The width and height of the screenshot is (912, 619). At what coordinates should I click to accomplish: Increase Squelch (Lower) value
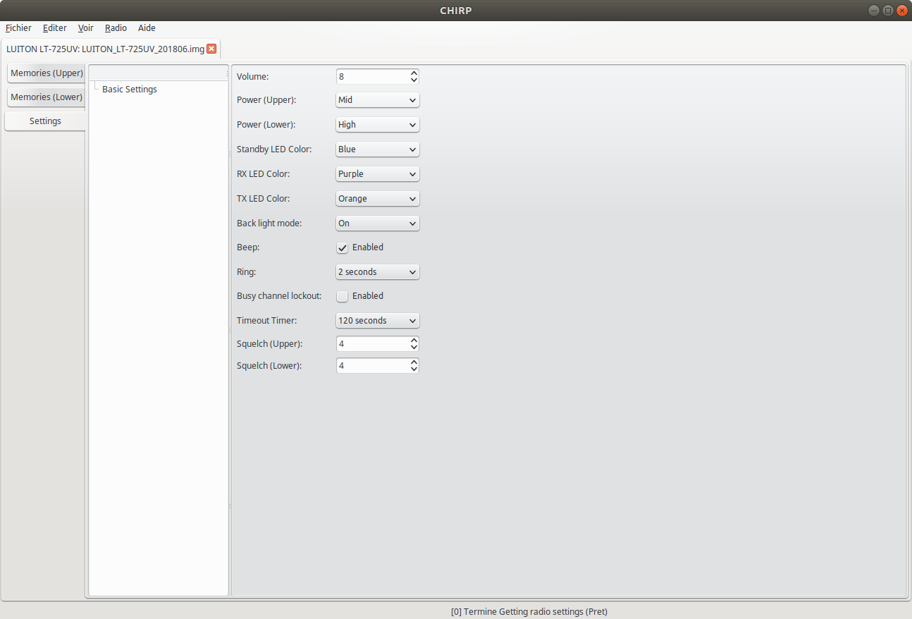(414, 362)
